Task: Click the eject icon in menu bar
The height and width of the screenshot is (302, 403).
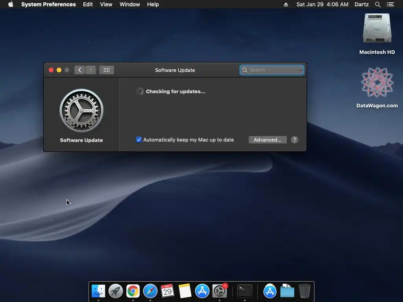Action: coord(286,4)
